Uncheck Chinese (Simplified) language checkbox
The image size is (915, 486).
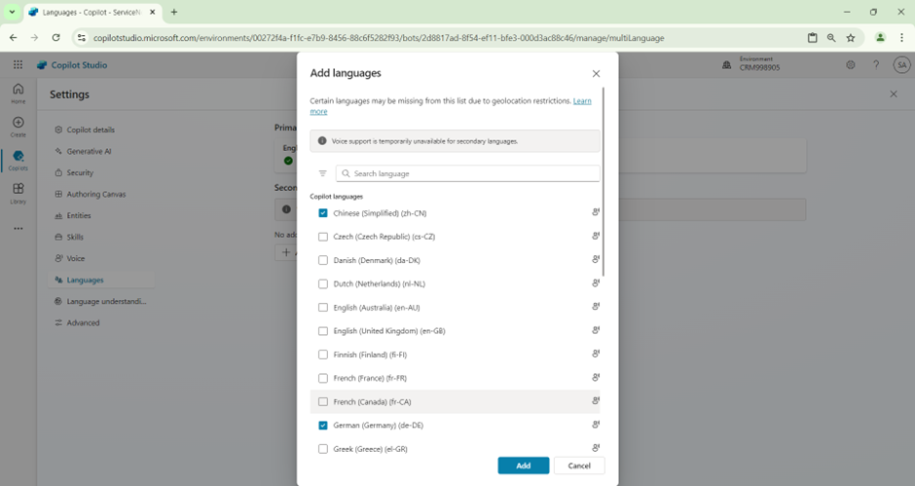323,213
